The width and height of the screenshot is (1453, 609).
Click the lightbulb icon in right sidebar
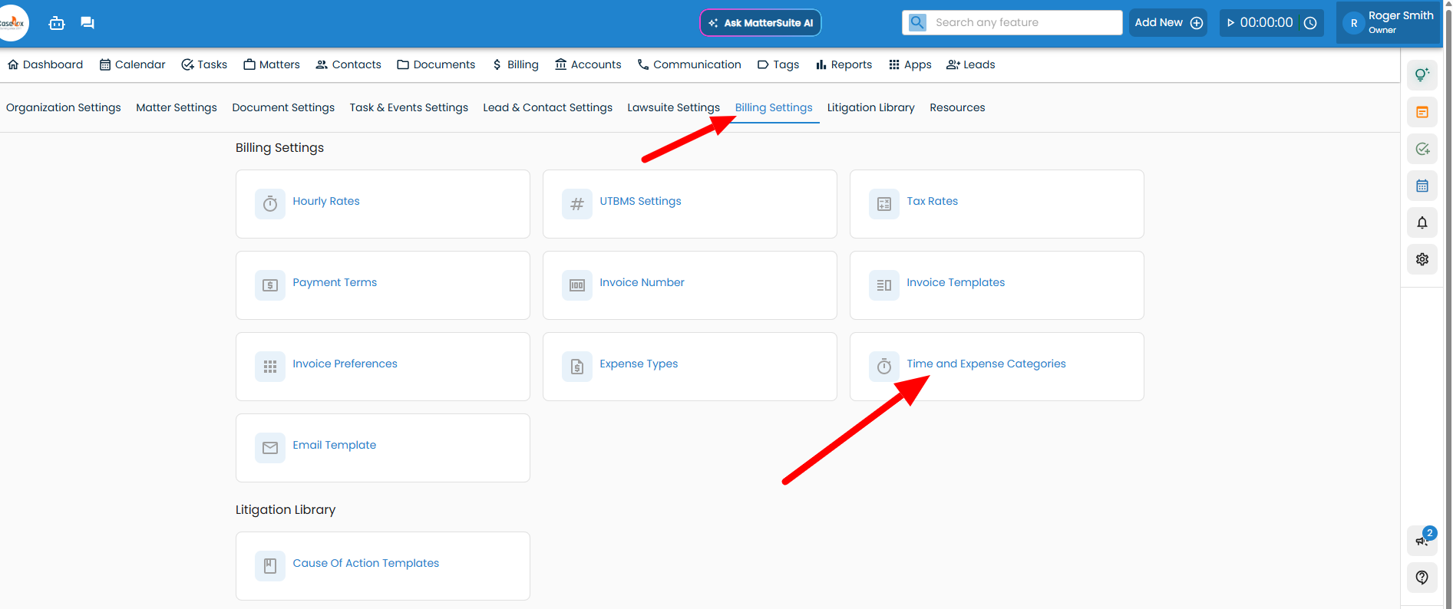pos(1422,74)
